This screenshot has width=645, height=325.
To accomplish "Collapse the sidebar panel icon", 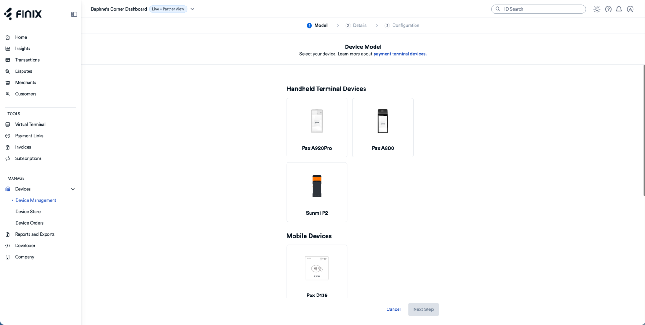I will 74,14.
